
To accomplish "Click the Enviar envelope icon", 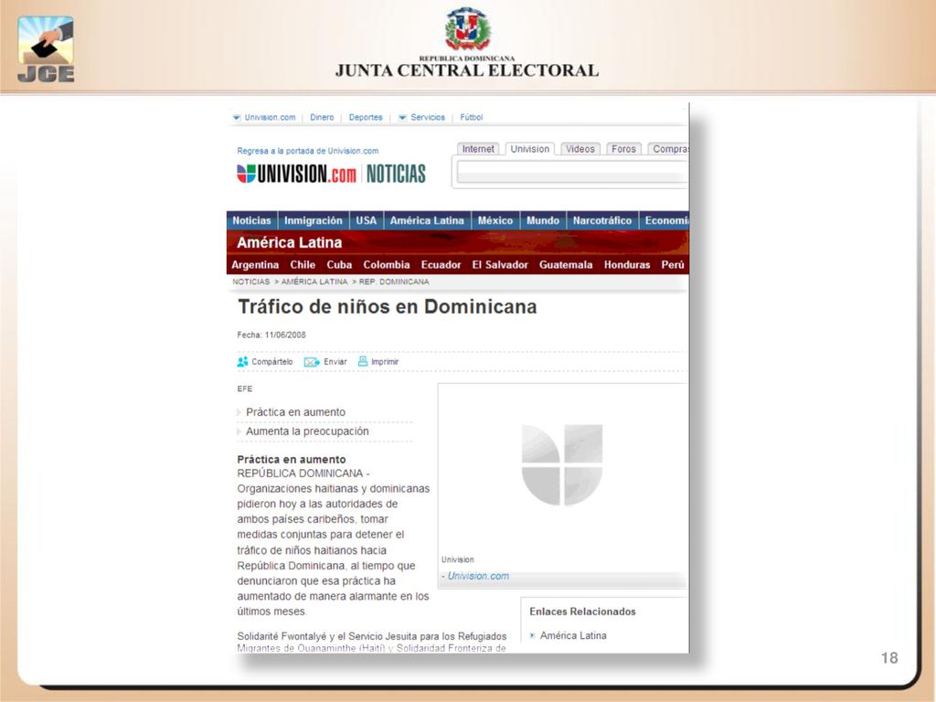I will click(x=312, y=362).
